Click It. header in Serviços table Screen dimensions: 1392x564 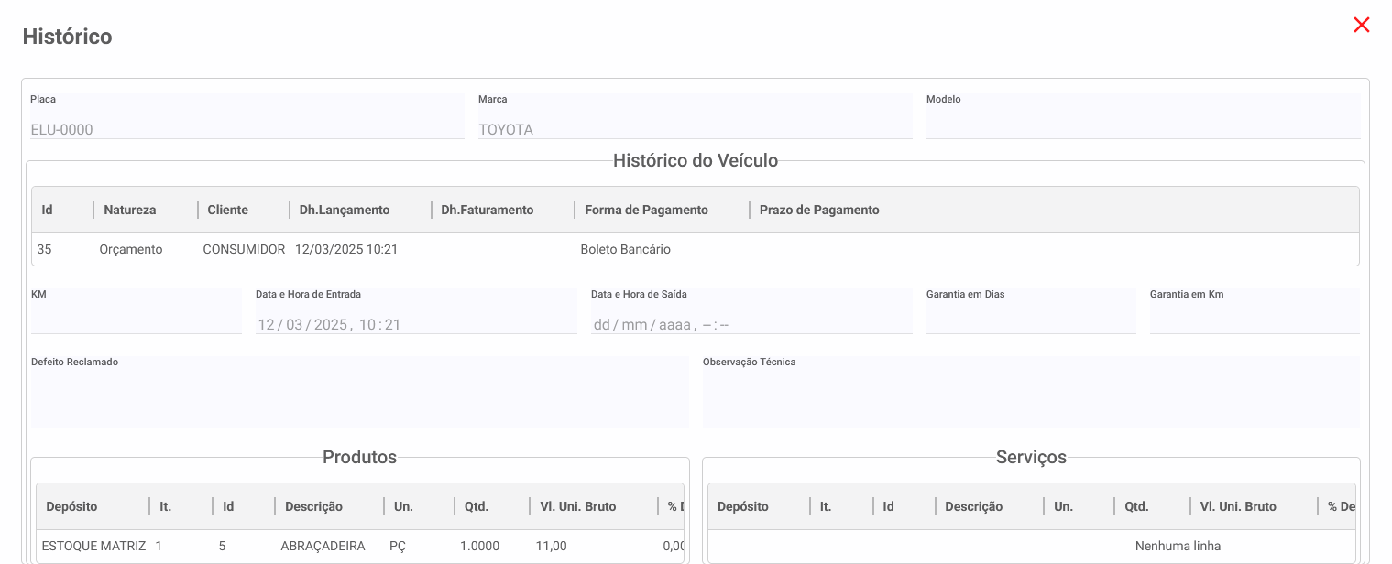(826, 506)
